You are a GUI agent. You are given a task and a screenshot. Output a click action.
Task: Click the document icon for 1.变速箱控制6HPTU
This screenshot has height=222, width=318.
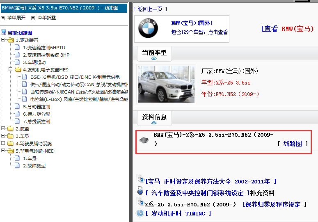(17, 48)
